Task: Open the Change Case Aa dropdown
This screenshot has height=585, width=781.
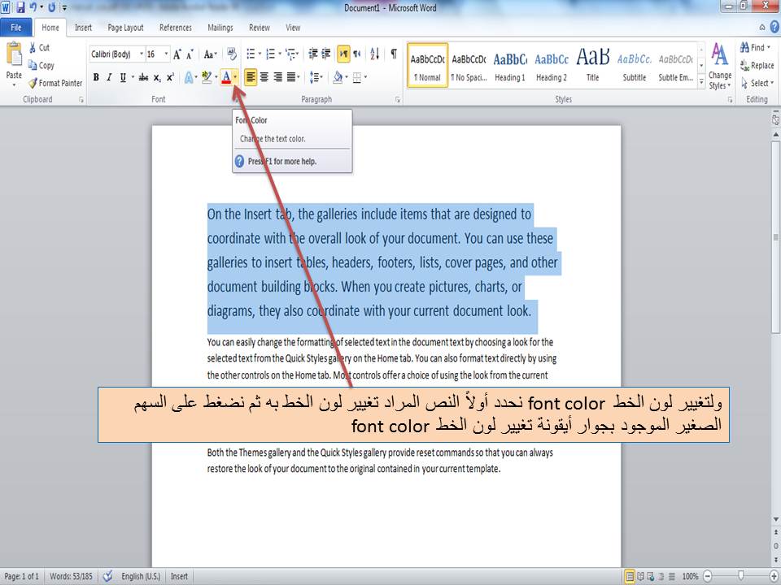Action: pos(210,54)
